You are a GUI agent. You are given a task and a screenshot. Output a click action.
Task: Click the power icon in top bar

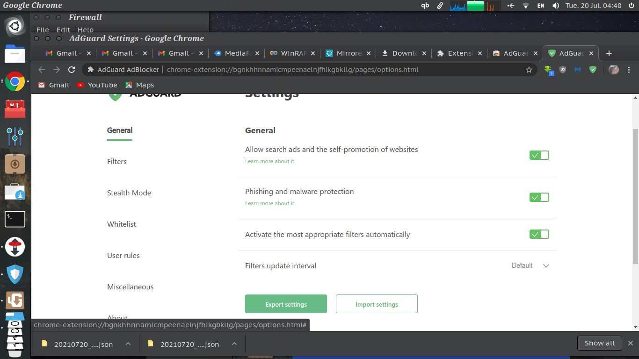tap(632, 6)
